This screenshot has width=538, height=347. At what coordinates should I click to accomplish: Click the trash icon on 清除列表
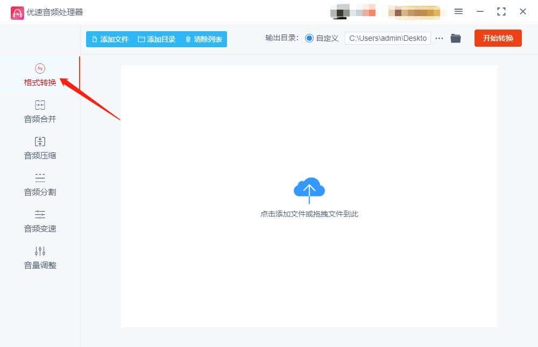tap(189, 39)
